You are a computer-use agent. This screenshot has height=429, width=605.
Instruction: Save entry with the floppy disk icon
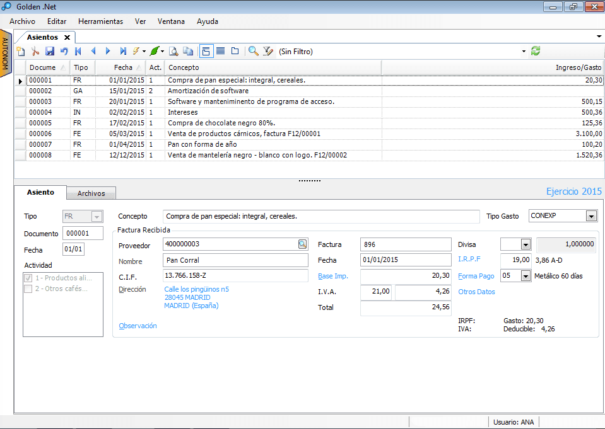point(50,51)
